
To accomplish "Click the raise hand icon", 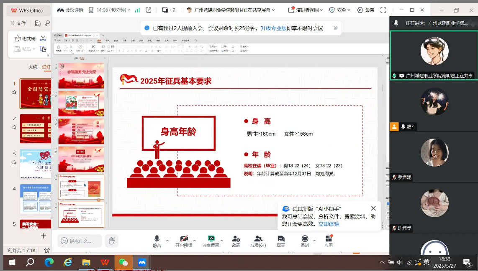I will click(x=112, y=241).
